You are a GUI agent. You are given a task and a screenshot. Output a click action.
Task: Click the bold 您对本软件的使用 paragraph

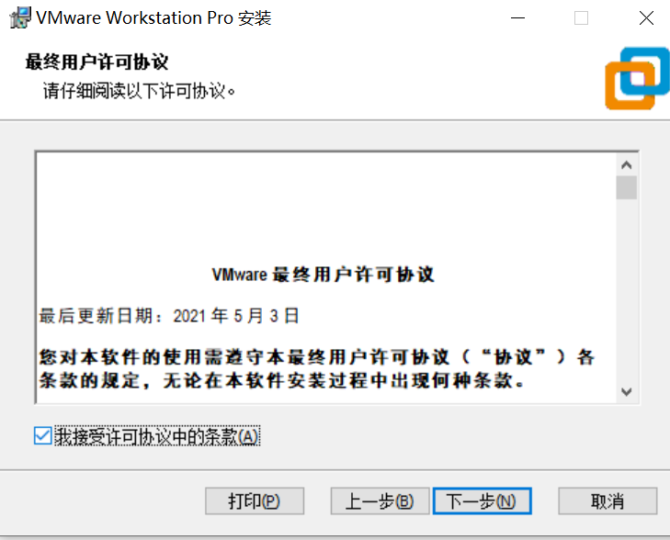(317, 368)
